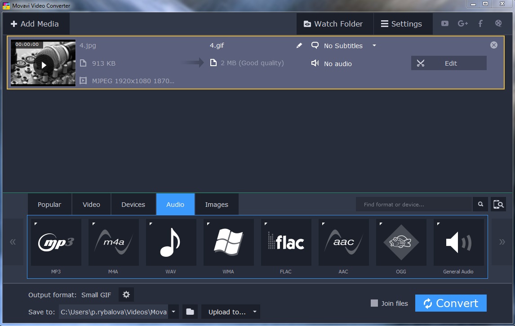Select the WMA format tile
The height and width of the screenshot is (326, 515).
228,243
